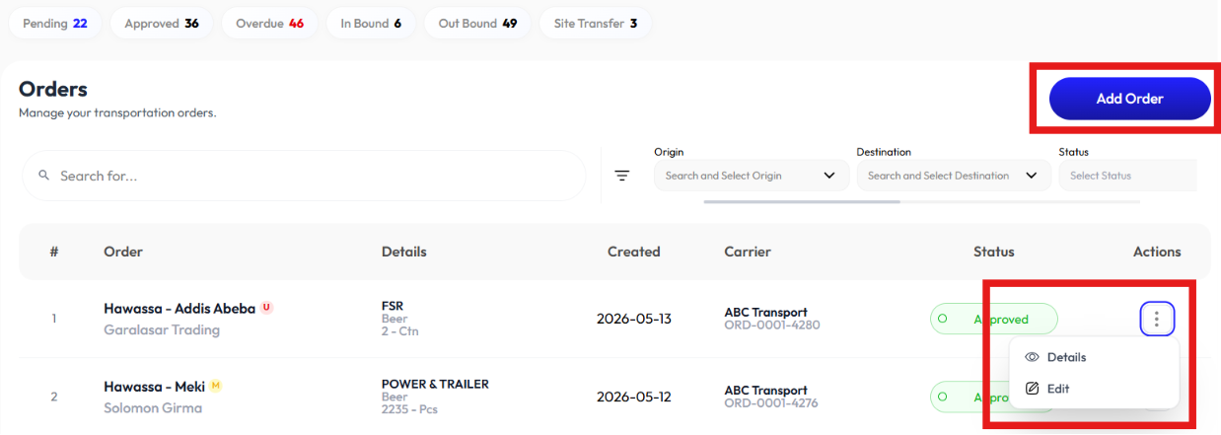Click the yellow M priority badge
The width and height of the screenshot is (1221, 435).
click(215, 386)
